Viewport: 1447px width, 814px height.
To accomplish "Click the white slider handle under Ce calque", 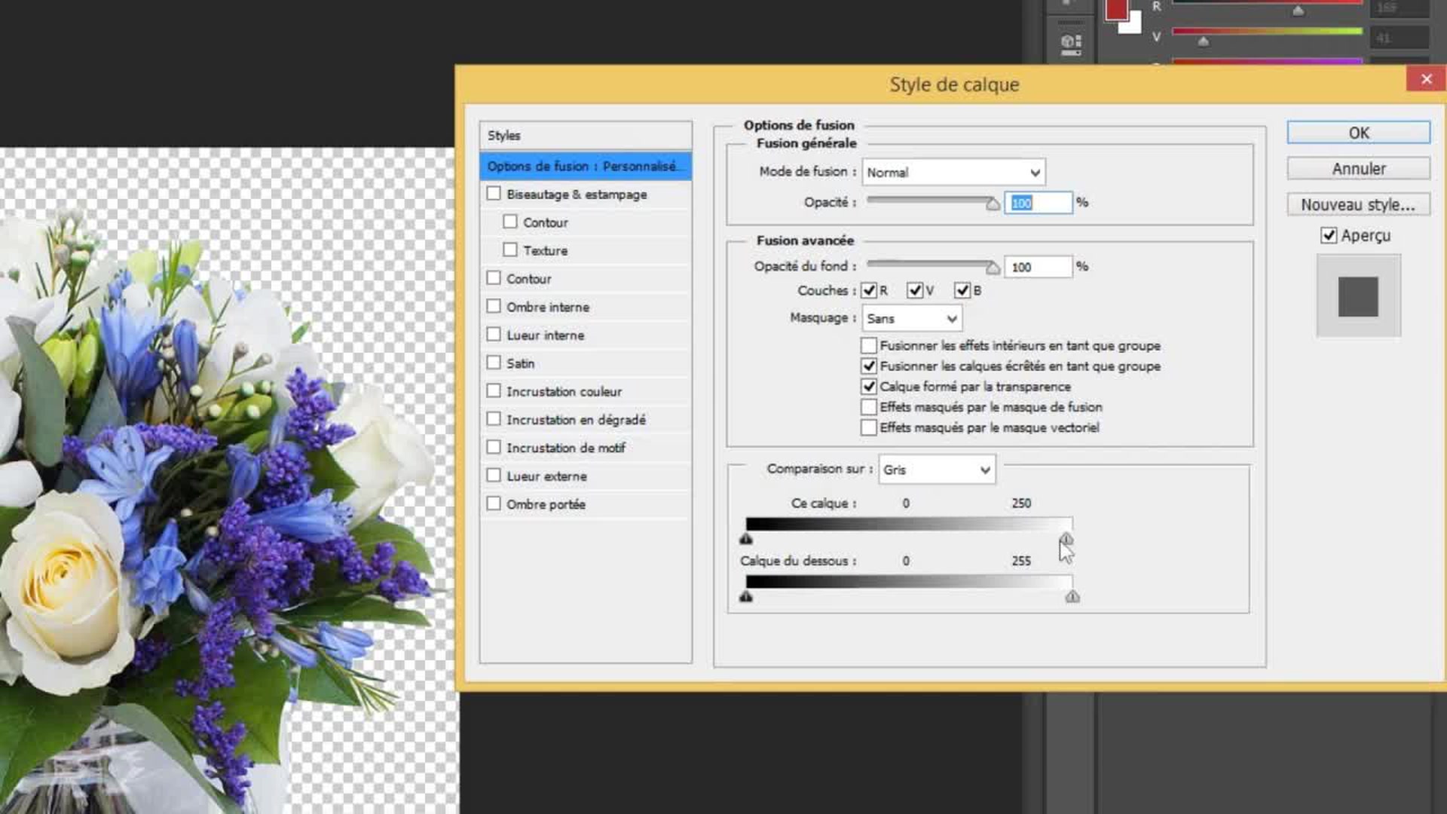I will 1066,539.
